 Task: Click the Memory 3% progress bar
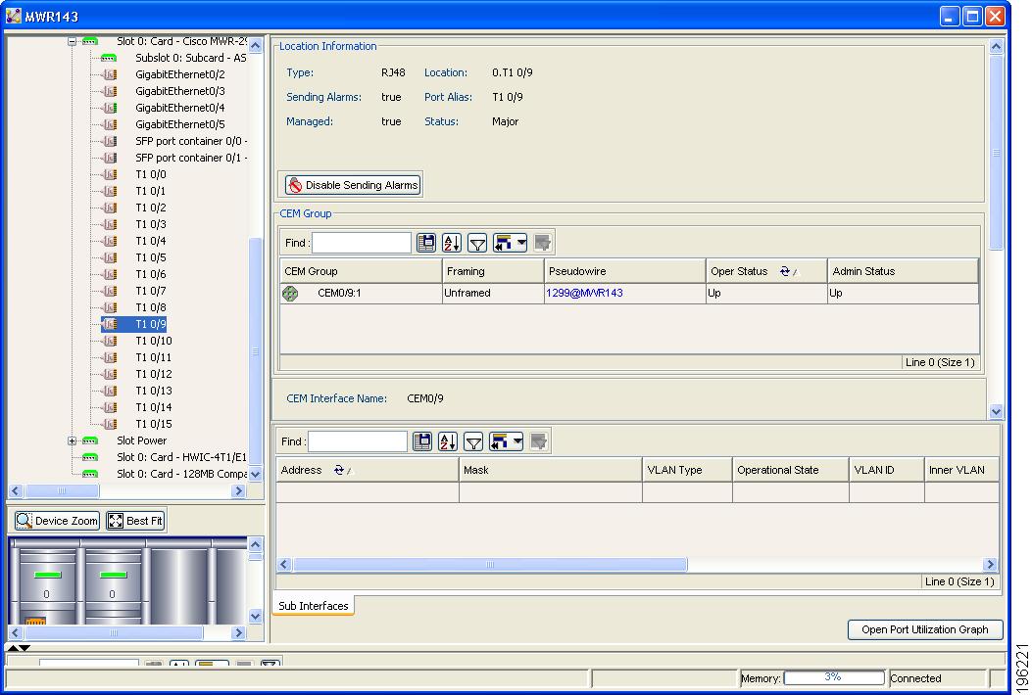click(834, 677)
